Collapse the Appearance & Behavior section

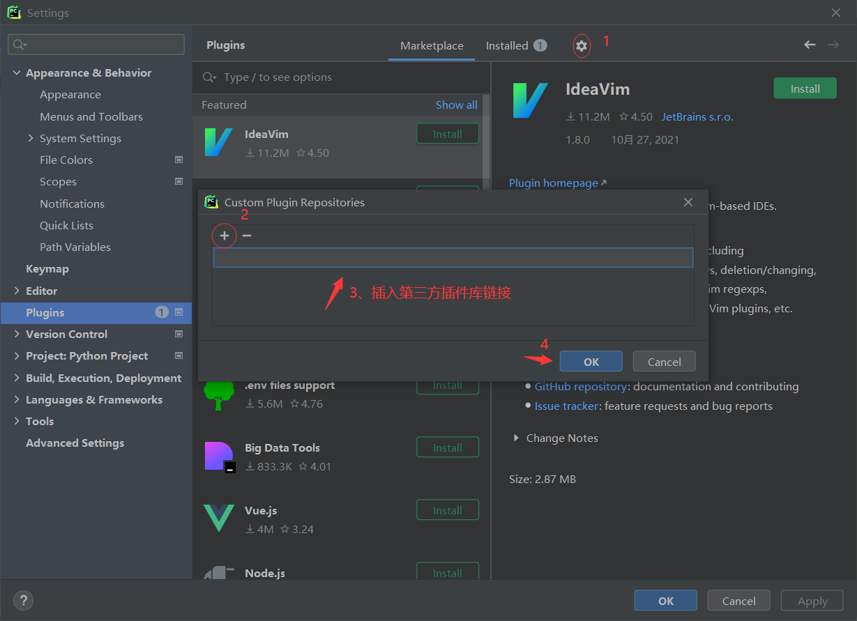(17, 73)
